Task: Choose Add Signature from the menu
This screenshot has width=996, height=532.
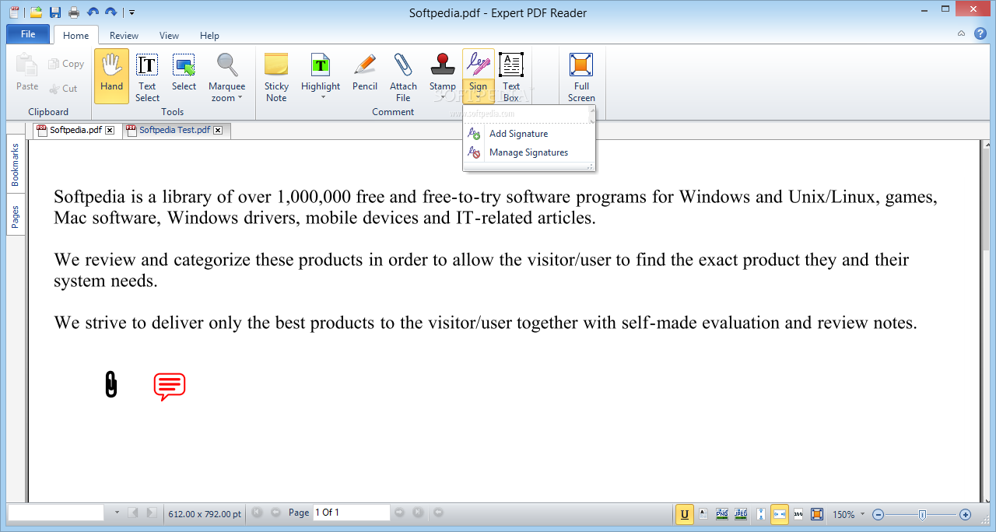Action: (x=529, y=134)
